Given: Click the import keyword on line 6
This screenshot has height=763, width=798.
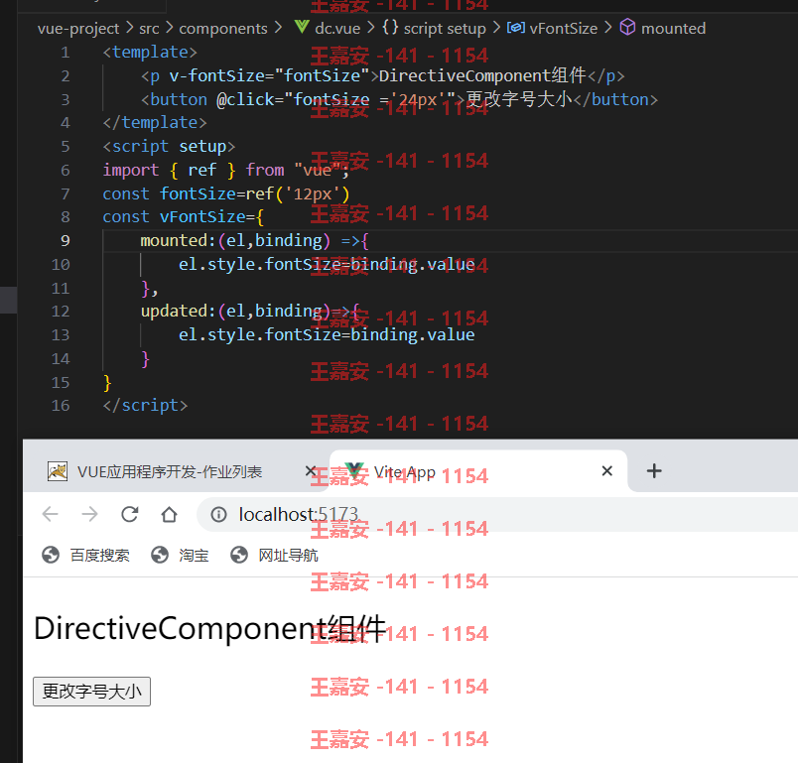Looking at the screenshot, I should [131, 170].
